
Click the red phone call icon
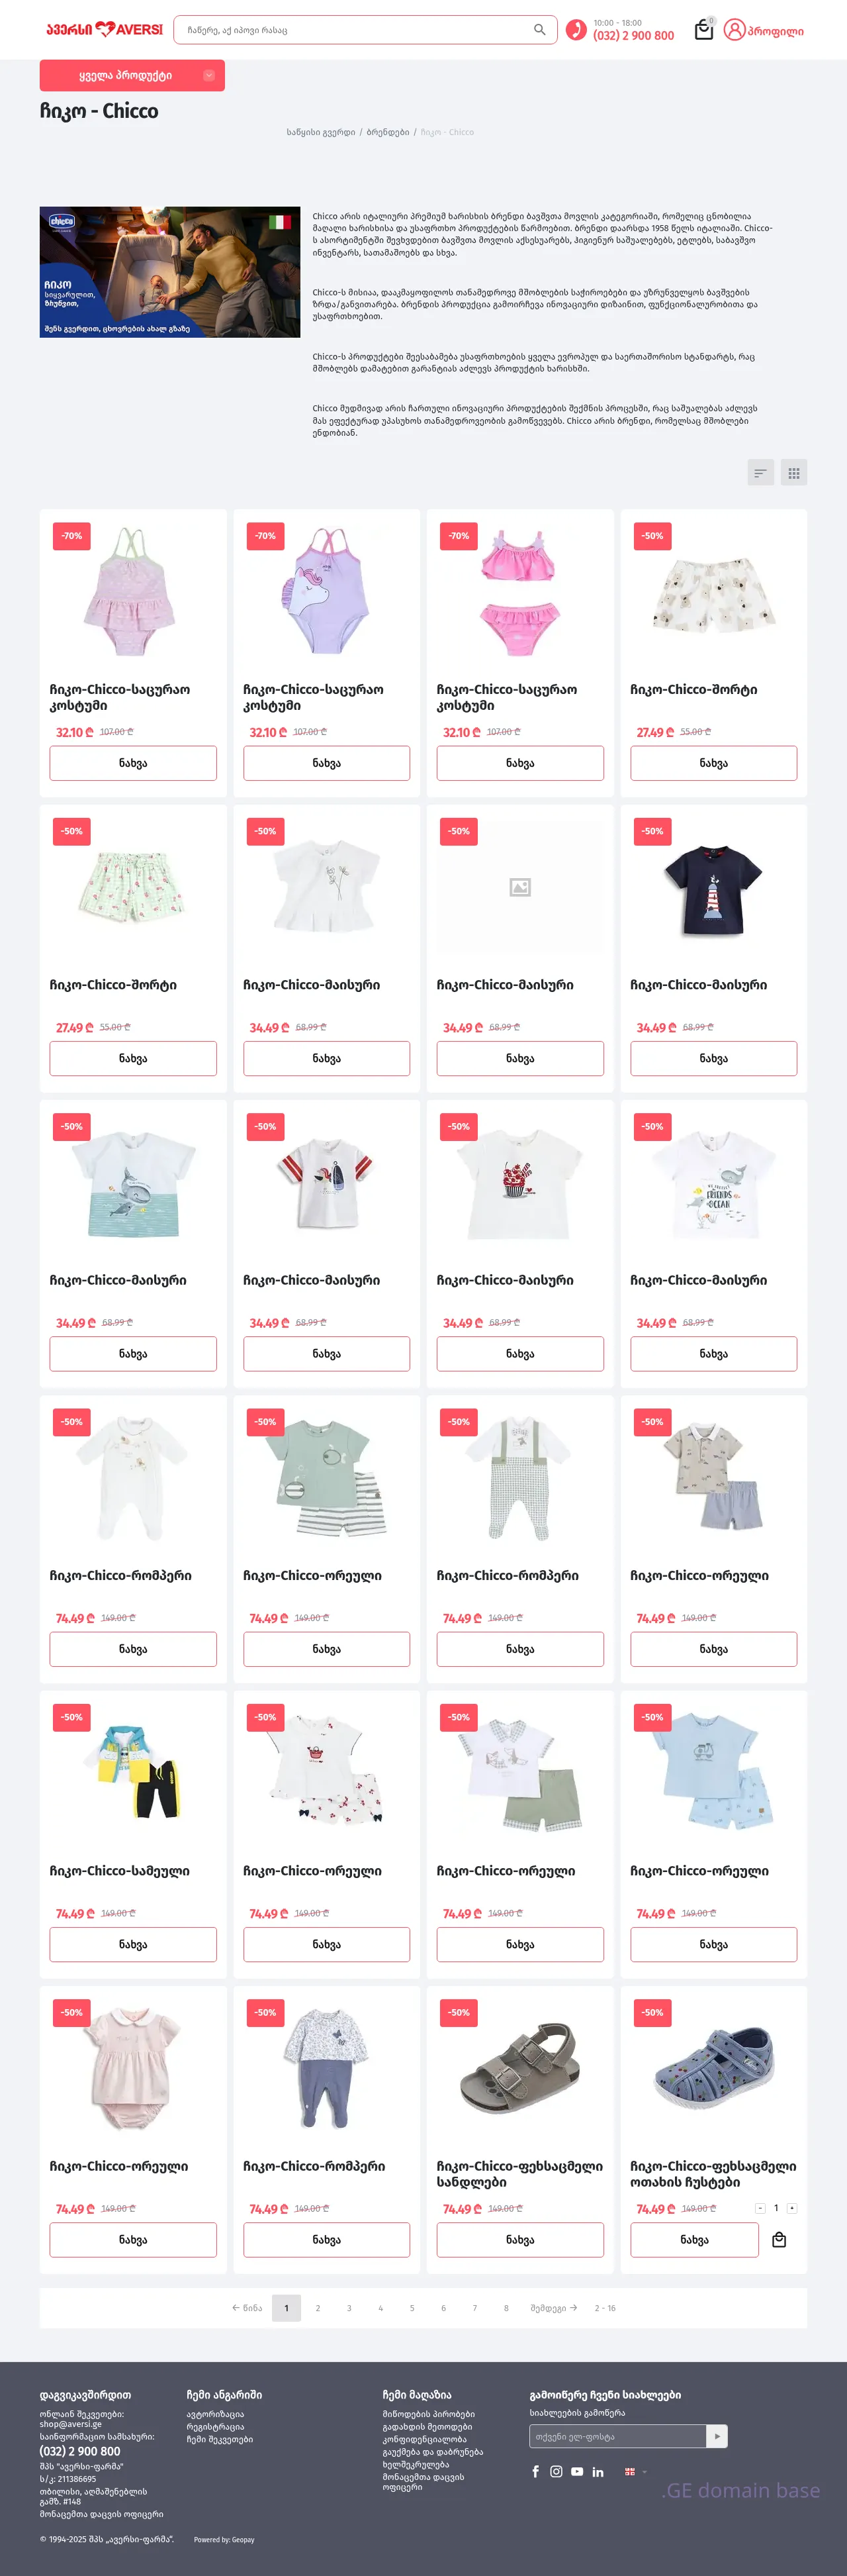tap(576, 30)
